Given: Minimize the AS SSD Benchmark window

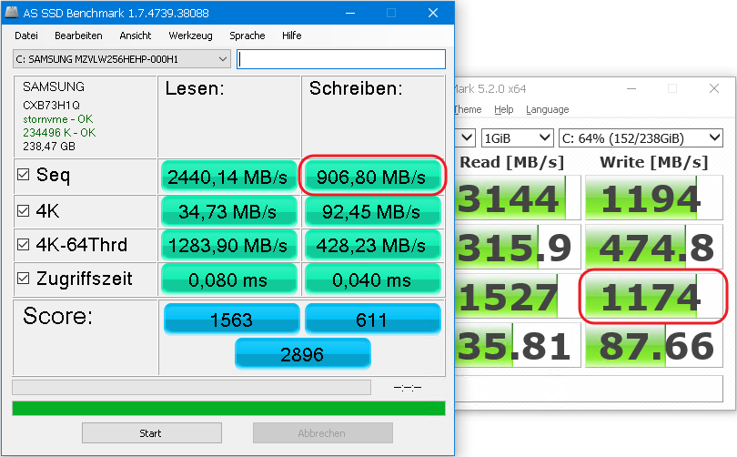Looking at the screenshot, I should pos(350,13).
